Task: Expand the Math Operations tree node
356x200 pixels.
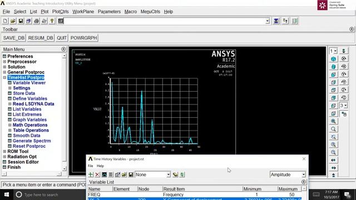Action: 10,125
